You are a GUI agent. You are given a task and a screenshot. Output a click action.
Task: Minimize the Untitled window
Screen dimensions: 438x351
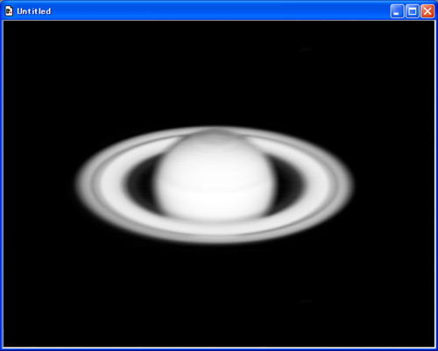(x=397, y=11)
